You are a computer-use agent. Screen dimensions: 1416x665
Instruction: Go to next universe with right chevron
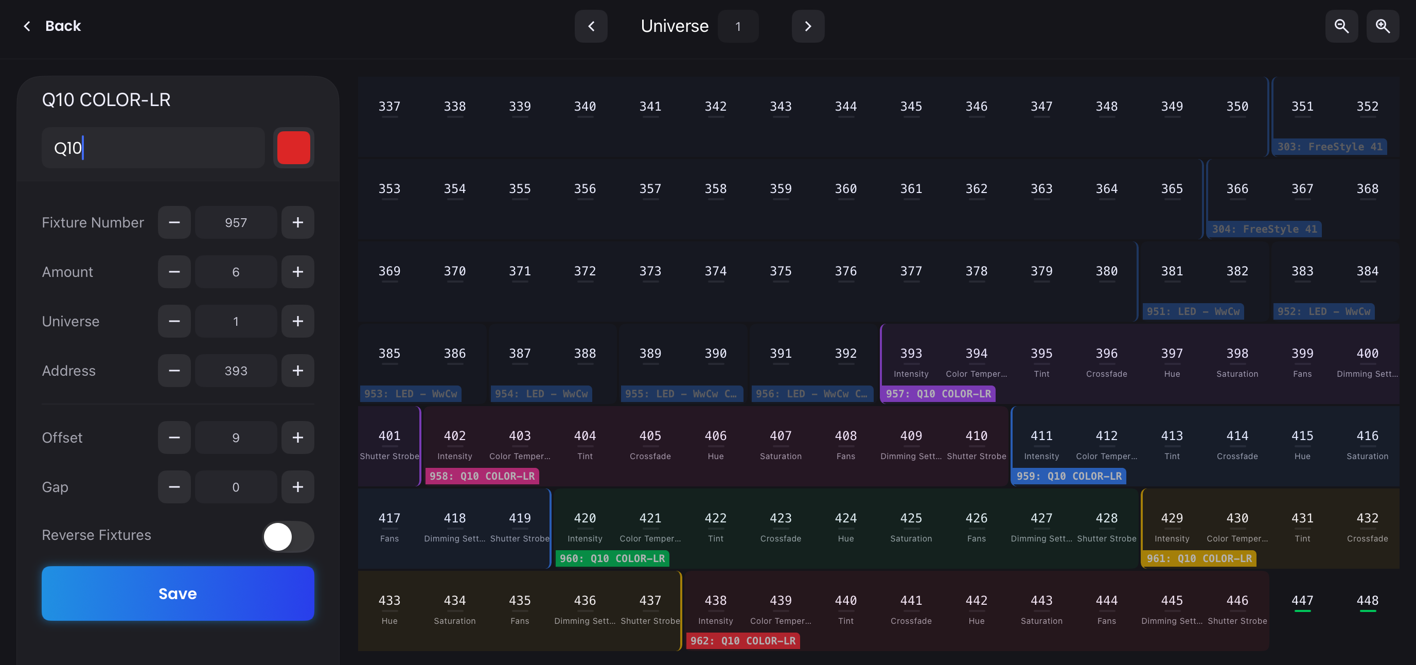point(807,26)
